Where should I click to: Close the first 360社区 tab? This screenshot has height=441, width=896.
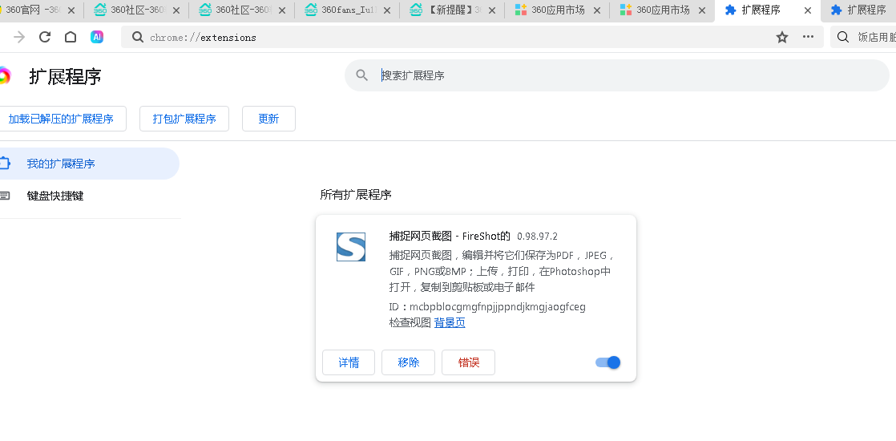[176, 10]
